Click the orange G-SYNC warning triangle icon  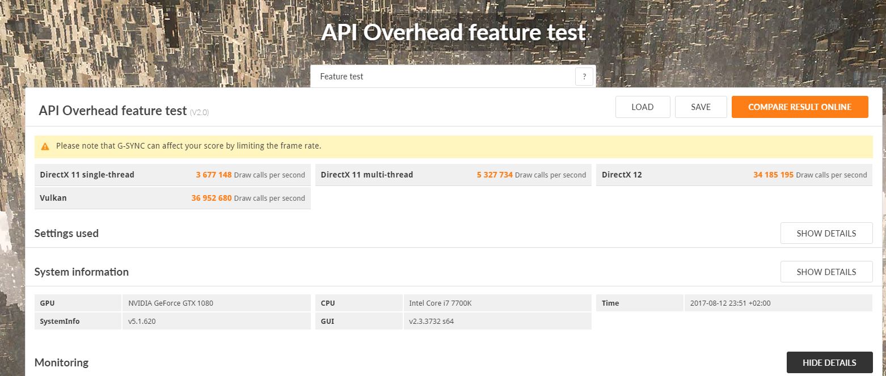45,146
